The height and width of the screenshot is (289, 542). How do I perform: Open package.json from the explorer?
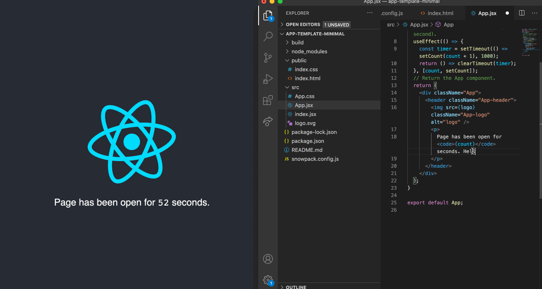click(308, 141)
